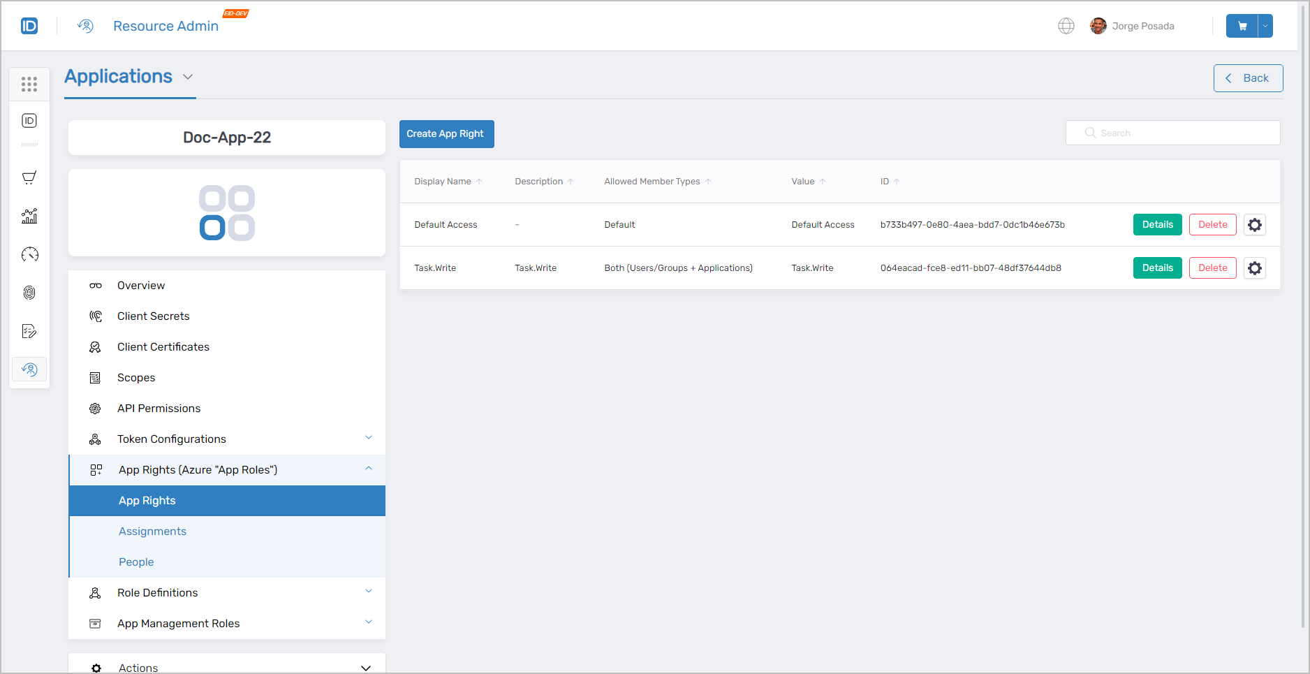This screenshot has height=674, width=1310.
Task: Click the apps grid icon atop the sidebar
Action: coord(29,84)
